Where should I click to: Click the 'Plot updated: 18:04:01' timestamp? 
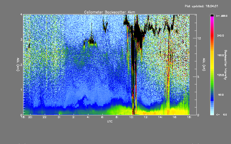click(x=201, y=6)
